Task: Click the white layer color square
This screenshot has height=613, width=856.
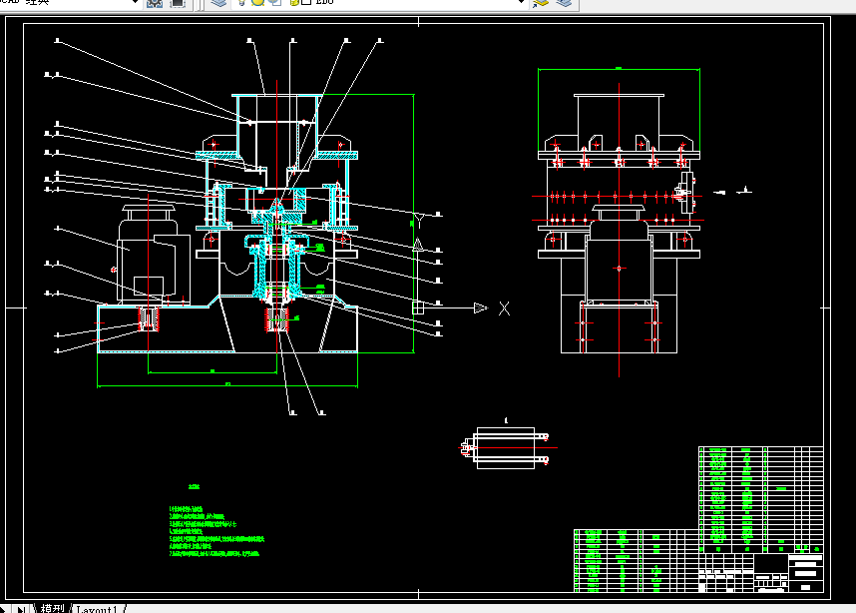Action: tap(307, 2)
